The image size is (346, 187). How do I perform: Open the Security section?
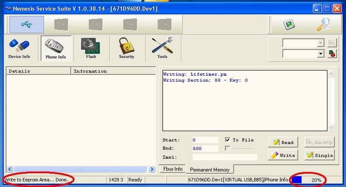(x=126, y=49)
